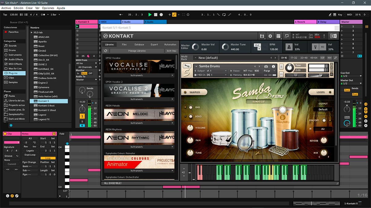The width and height of the screenshot is (371, 208).
Task: Solo the Samba Drums instrument
Action: [x=281, y=67]
